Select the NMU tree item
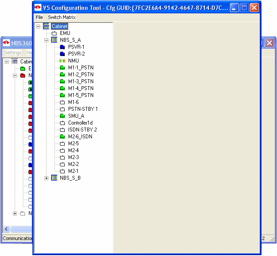The width and height of the screenshot is (277, 256). click(73, 61)
